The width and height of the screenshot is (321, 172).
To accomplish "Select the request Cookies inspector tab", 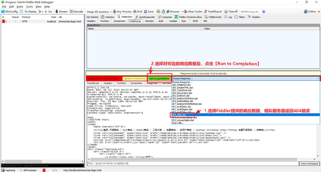I will pyautogui.click(x=173, y=21).
